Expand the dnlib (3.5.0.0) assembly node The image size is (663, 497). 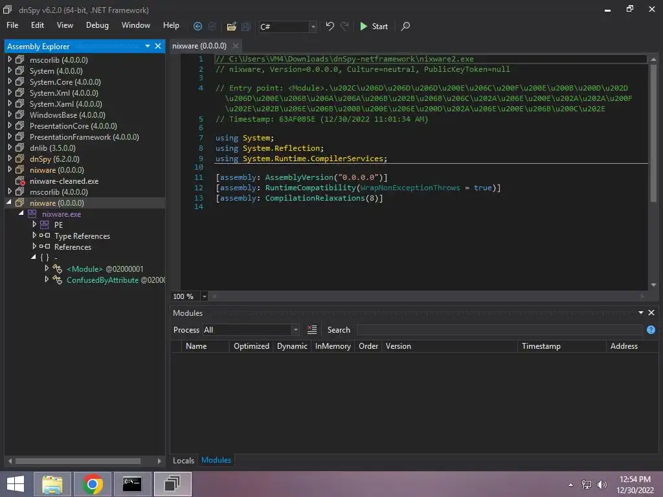click(10, 147)
